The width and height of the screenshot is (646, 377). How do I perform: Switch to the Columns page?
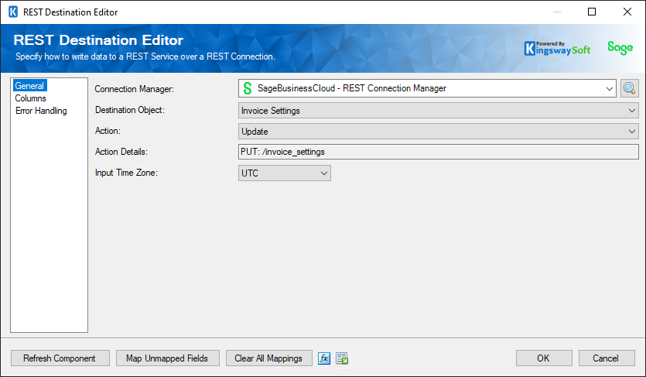(x=30, y=98)
